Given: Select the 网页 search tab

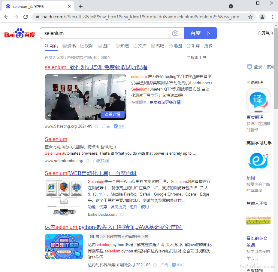Looking at the screenshot, I should [x=51, y=46].
